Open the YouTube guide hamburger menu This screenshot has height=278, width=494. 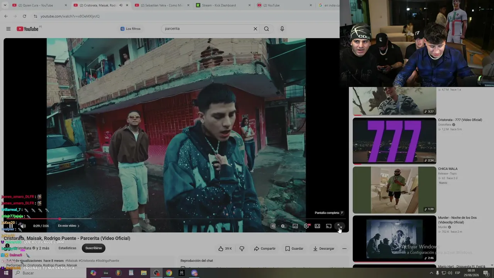[8, 29]
